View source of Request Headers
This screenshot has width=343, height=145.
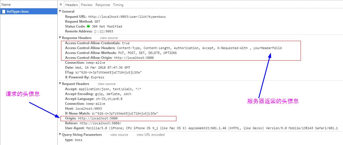point(106,84)
